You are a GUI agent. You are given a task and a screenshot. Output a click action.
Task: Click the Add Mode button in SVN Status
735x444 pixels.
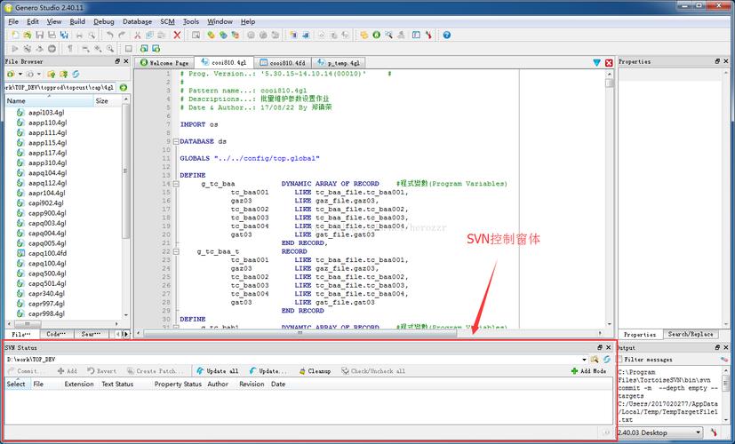(x=588, y=371)
